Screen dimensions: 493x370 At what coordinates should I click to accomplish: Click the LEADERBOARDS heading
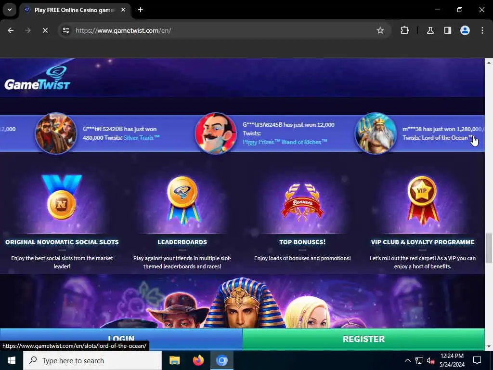[182, 242]
